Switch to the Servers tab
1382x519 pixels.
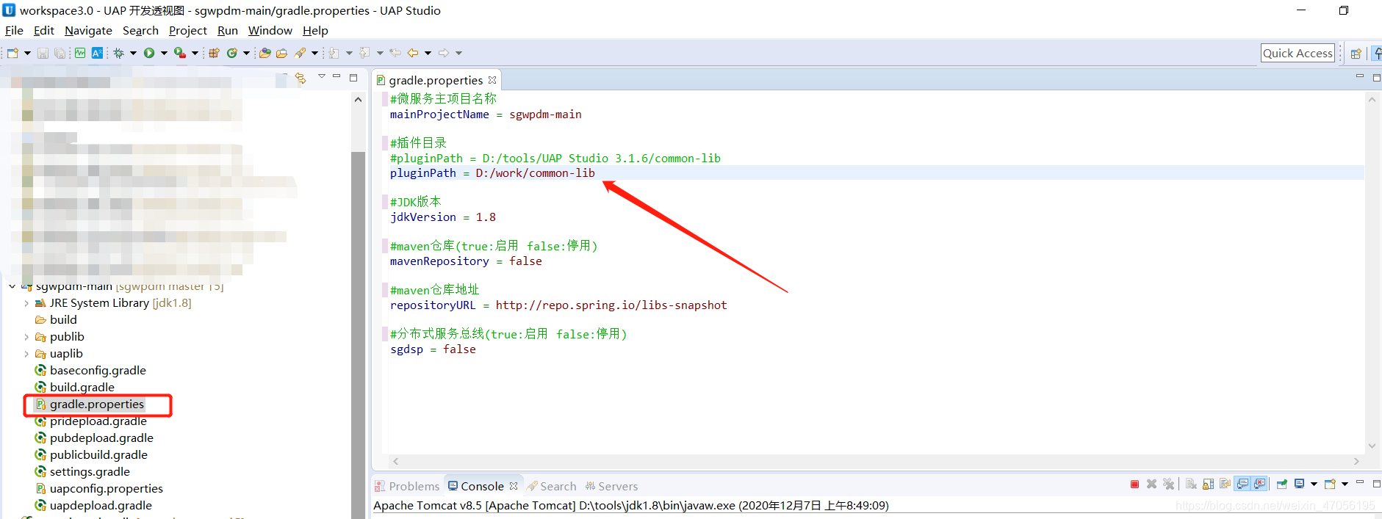[611, 486]
